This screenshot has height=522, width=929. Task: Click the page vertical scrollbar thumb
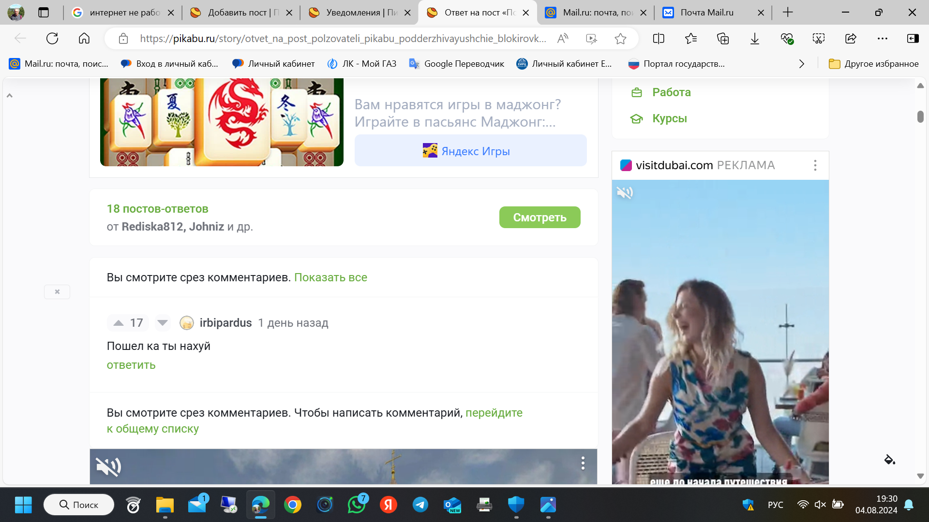[920, 116]
